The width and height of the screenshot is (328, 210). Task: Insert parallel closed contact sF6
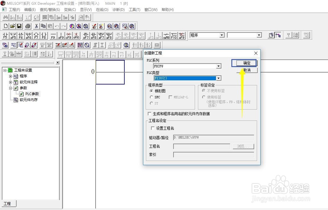29,35
